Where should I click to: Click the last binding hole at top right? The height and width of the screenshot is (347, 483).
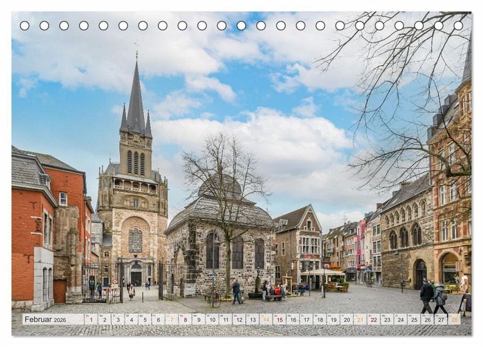458,25
